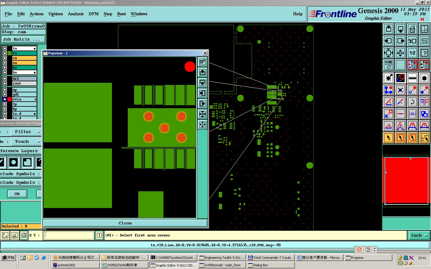Open the Touch mode dropdown
Image resolution: width=431 pixels, height=269 pixels.
tap(26, 141)
